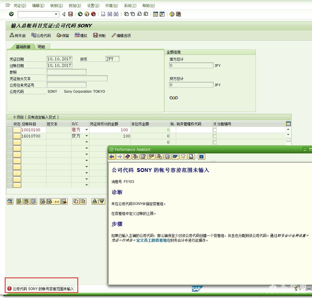This screenshot has height=298, width=312.
Task: Click the 公司代码 toolbar button
Action: click(x=41, y=35)
